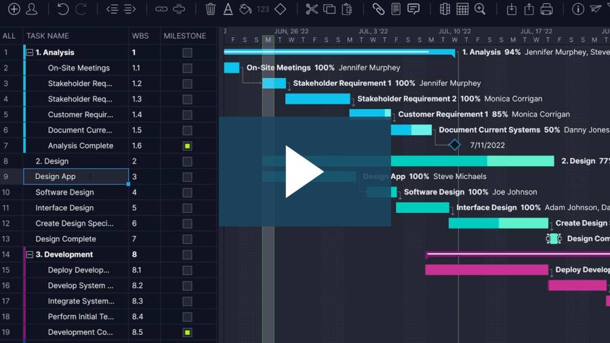Click the 123 numbering icon
Screen dimensions: 610x343
click(263, 9)
